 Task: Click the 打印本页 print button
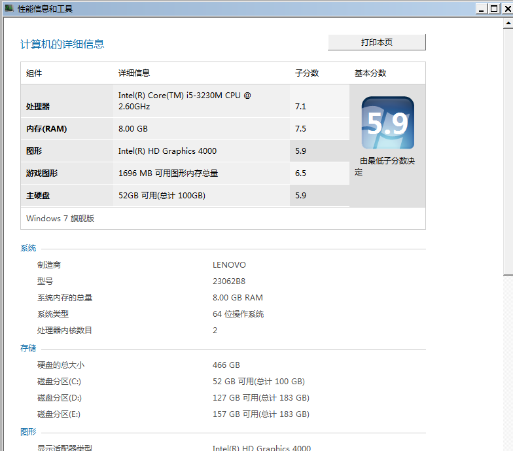coord(377,42)
